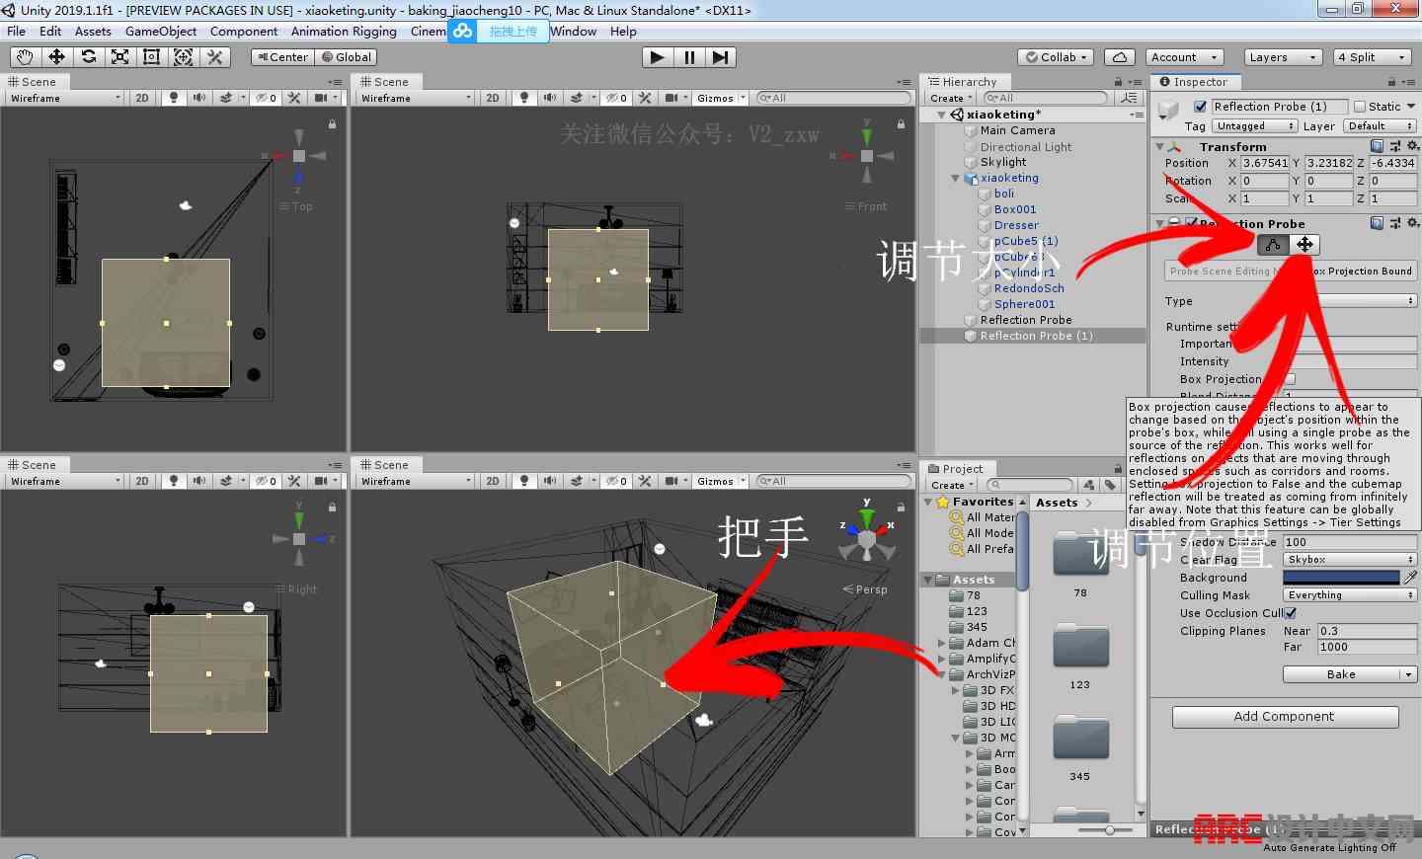This screenshot has width=1422, height=859.
Task: Click the probe bounds edit icon
Action: (1273, 244)
